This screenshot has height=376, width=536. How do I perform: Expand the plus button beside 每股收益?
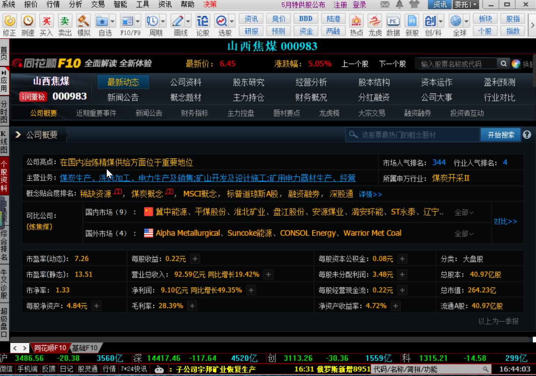click(x=195, y=259)
